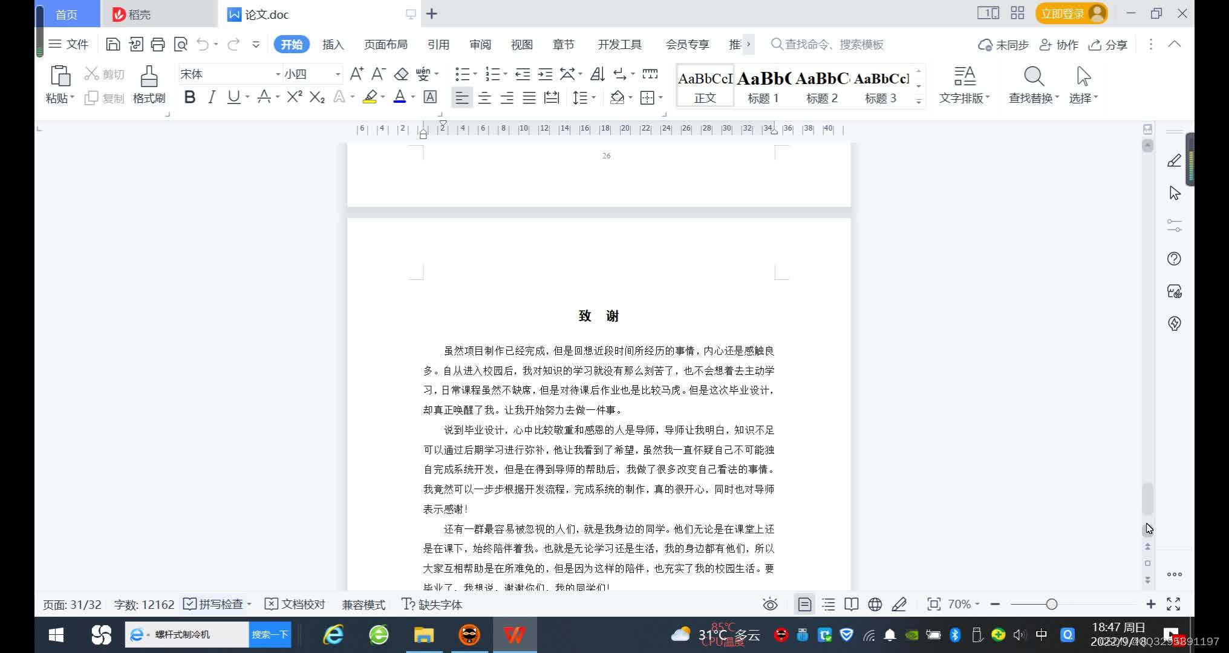
Task: Expand font color dropdown arrow
Action: 413,97
